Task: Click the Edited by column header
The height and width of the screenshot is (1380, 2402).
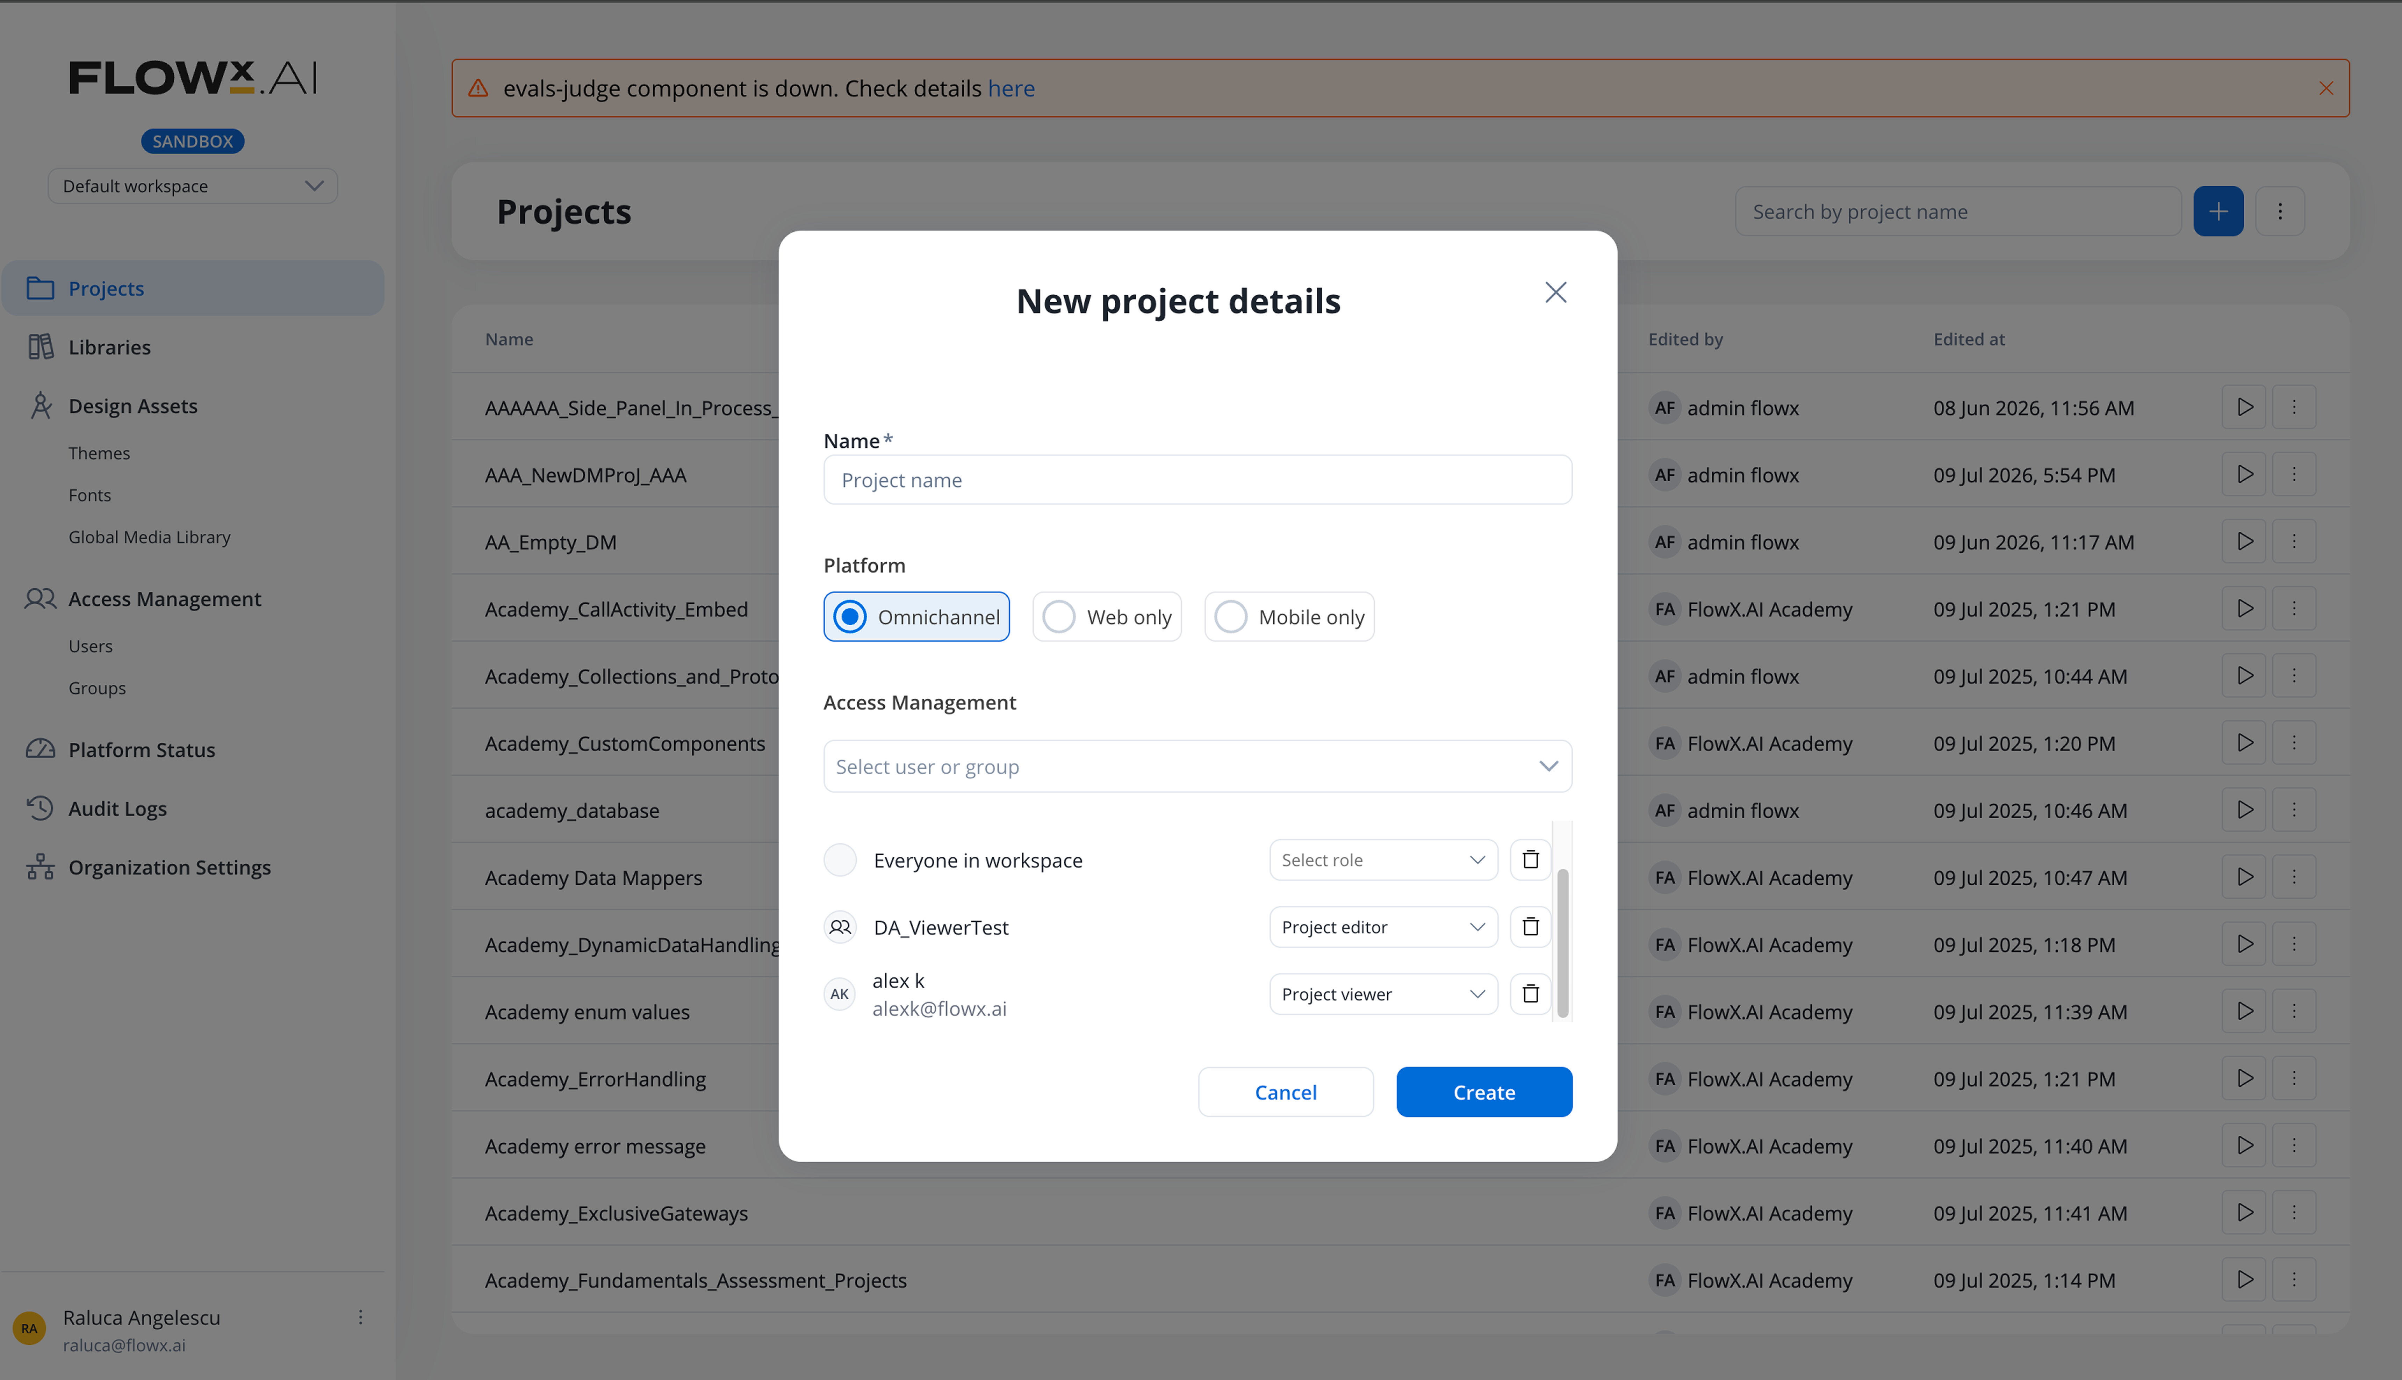Action: coord(1686,339)
